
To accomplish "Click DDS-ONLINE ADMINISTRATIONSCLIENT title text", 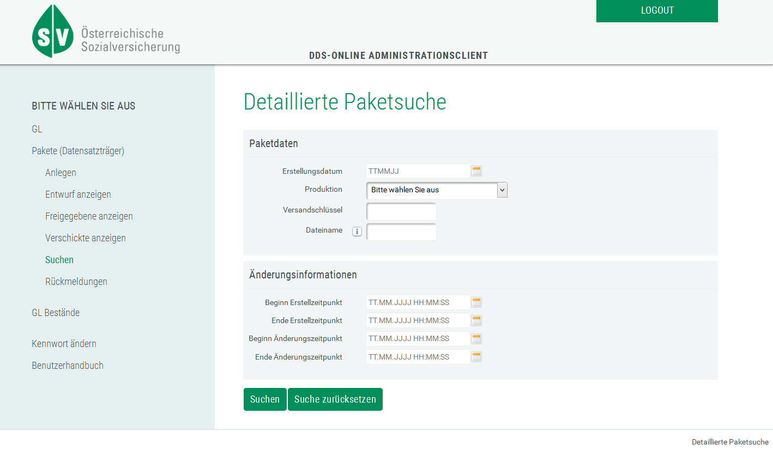I will click(x=398, y=56).
